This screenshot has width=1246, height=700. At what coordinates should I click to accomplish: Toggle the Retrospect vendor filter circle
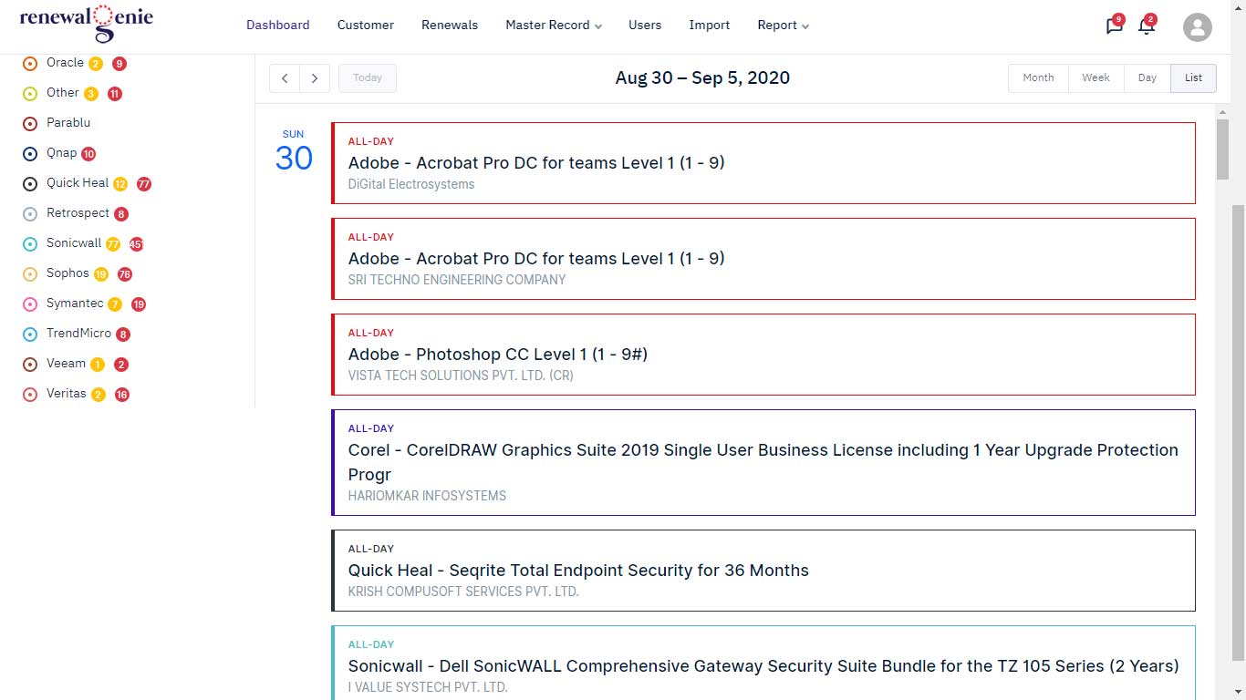[30, 214]
